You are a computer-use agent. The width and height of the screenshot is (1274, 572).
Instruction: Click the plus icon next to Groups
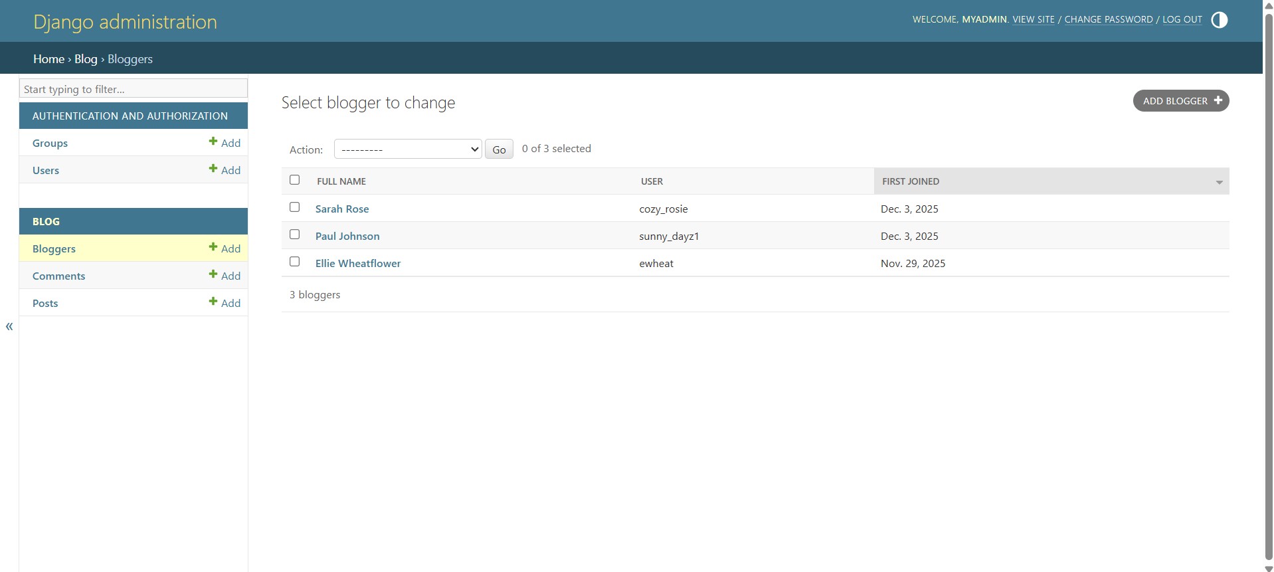pyautogui.click(x=213, y=142)
